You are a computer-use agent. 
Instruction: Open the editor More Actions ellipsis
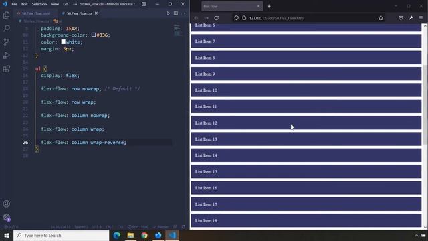pos(183,13)
